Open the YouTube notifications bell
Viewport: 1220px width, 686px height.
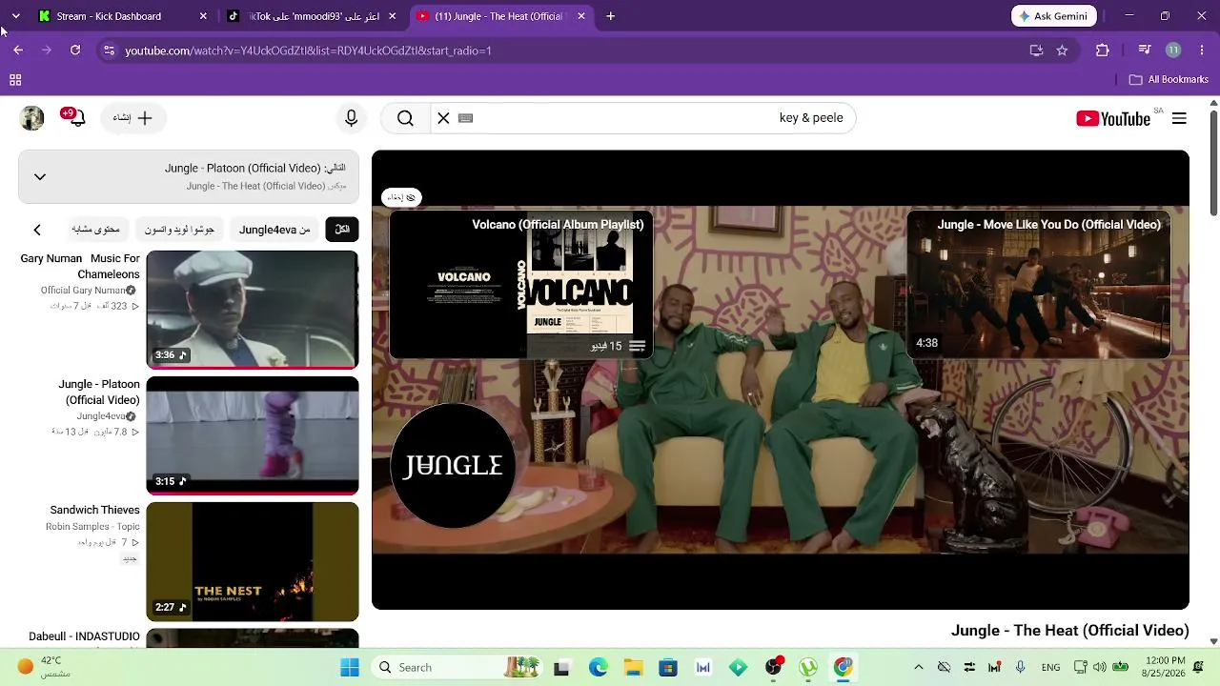[x=76, y=118]
